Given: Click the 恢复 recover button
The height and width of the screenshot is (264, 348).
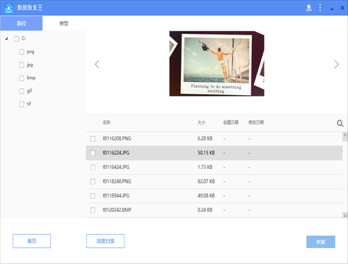Looking at the screenshot, I should tap(321, 242).
